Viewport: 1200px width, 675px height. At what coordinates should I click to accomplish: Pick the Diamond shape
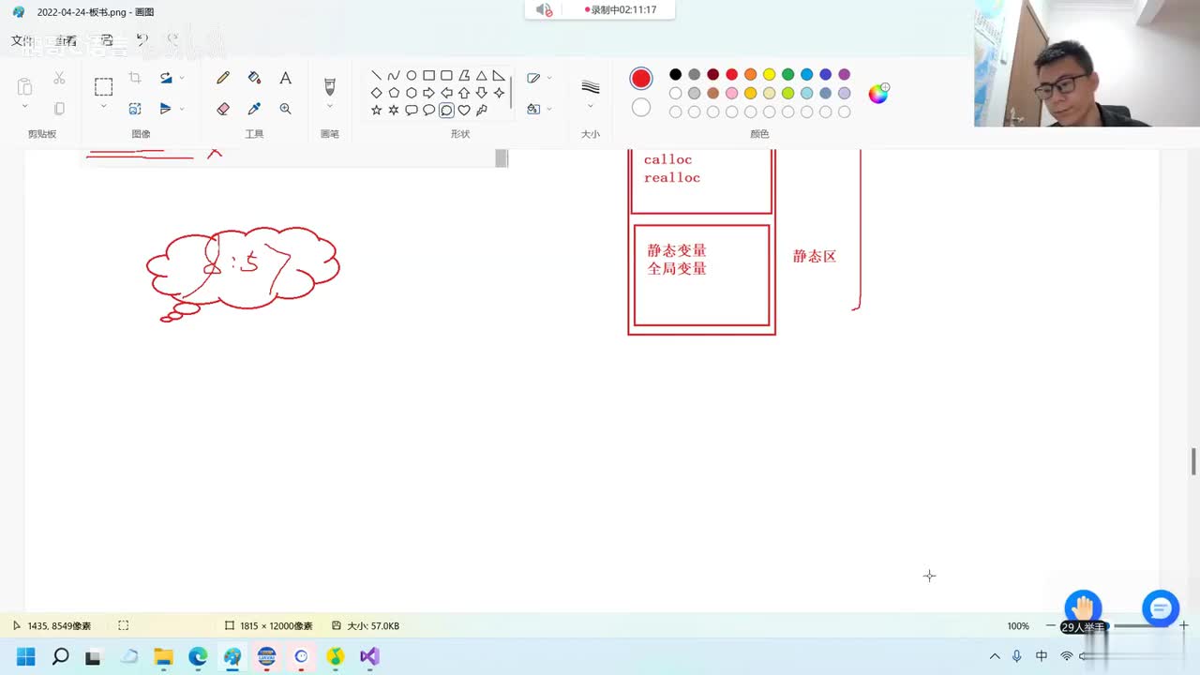point(376,93)
